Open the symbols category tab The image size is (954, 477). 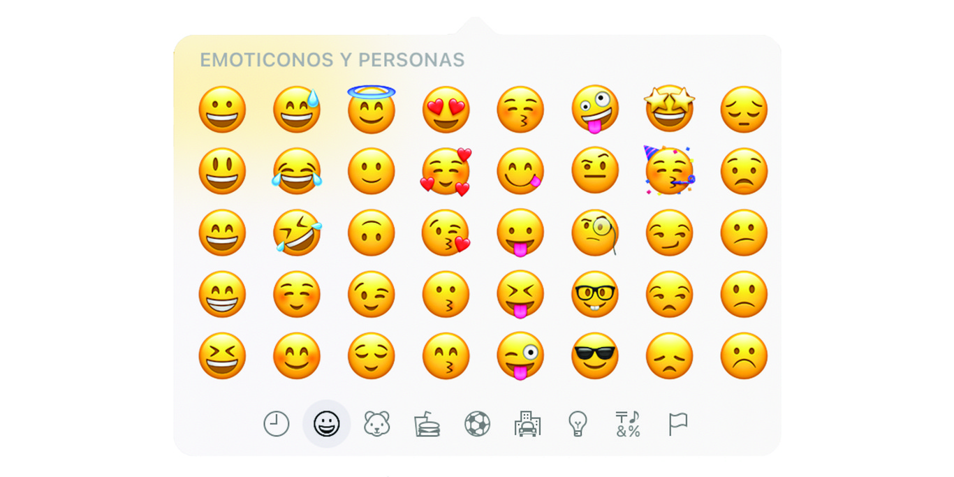tap(628, 424)
